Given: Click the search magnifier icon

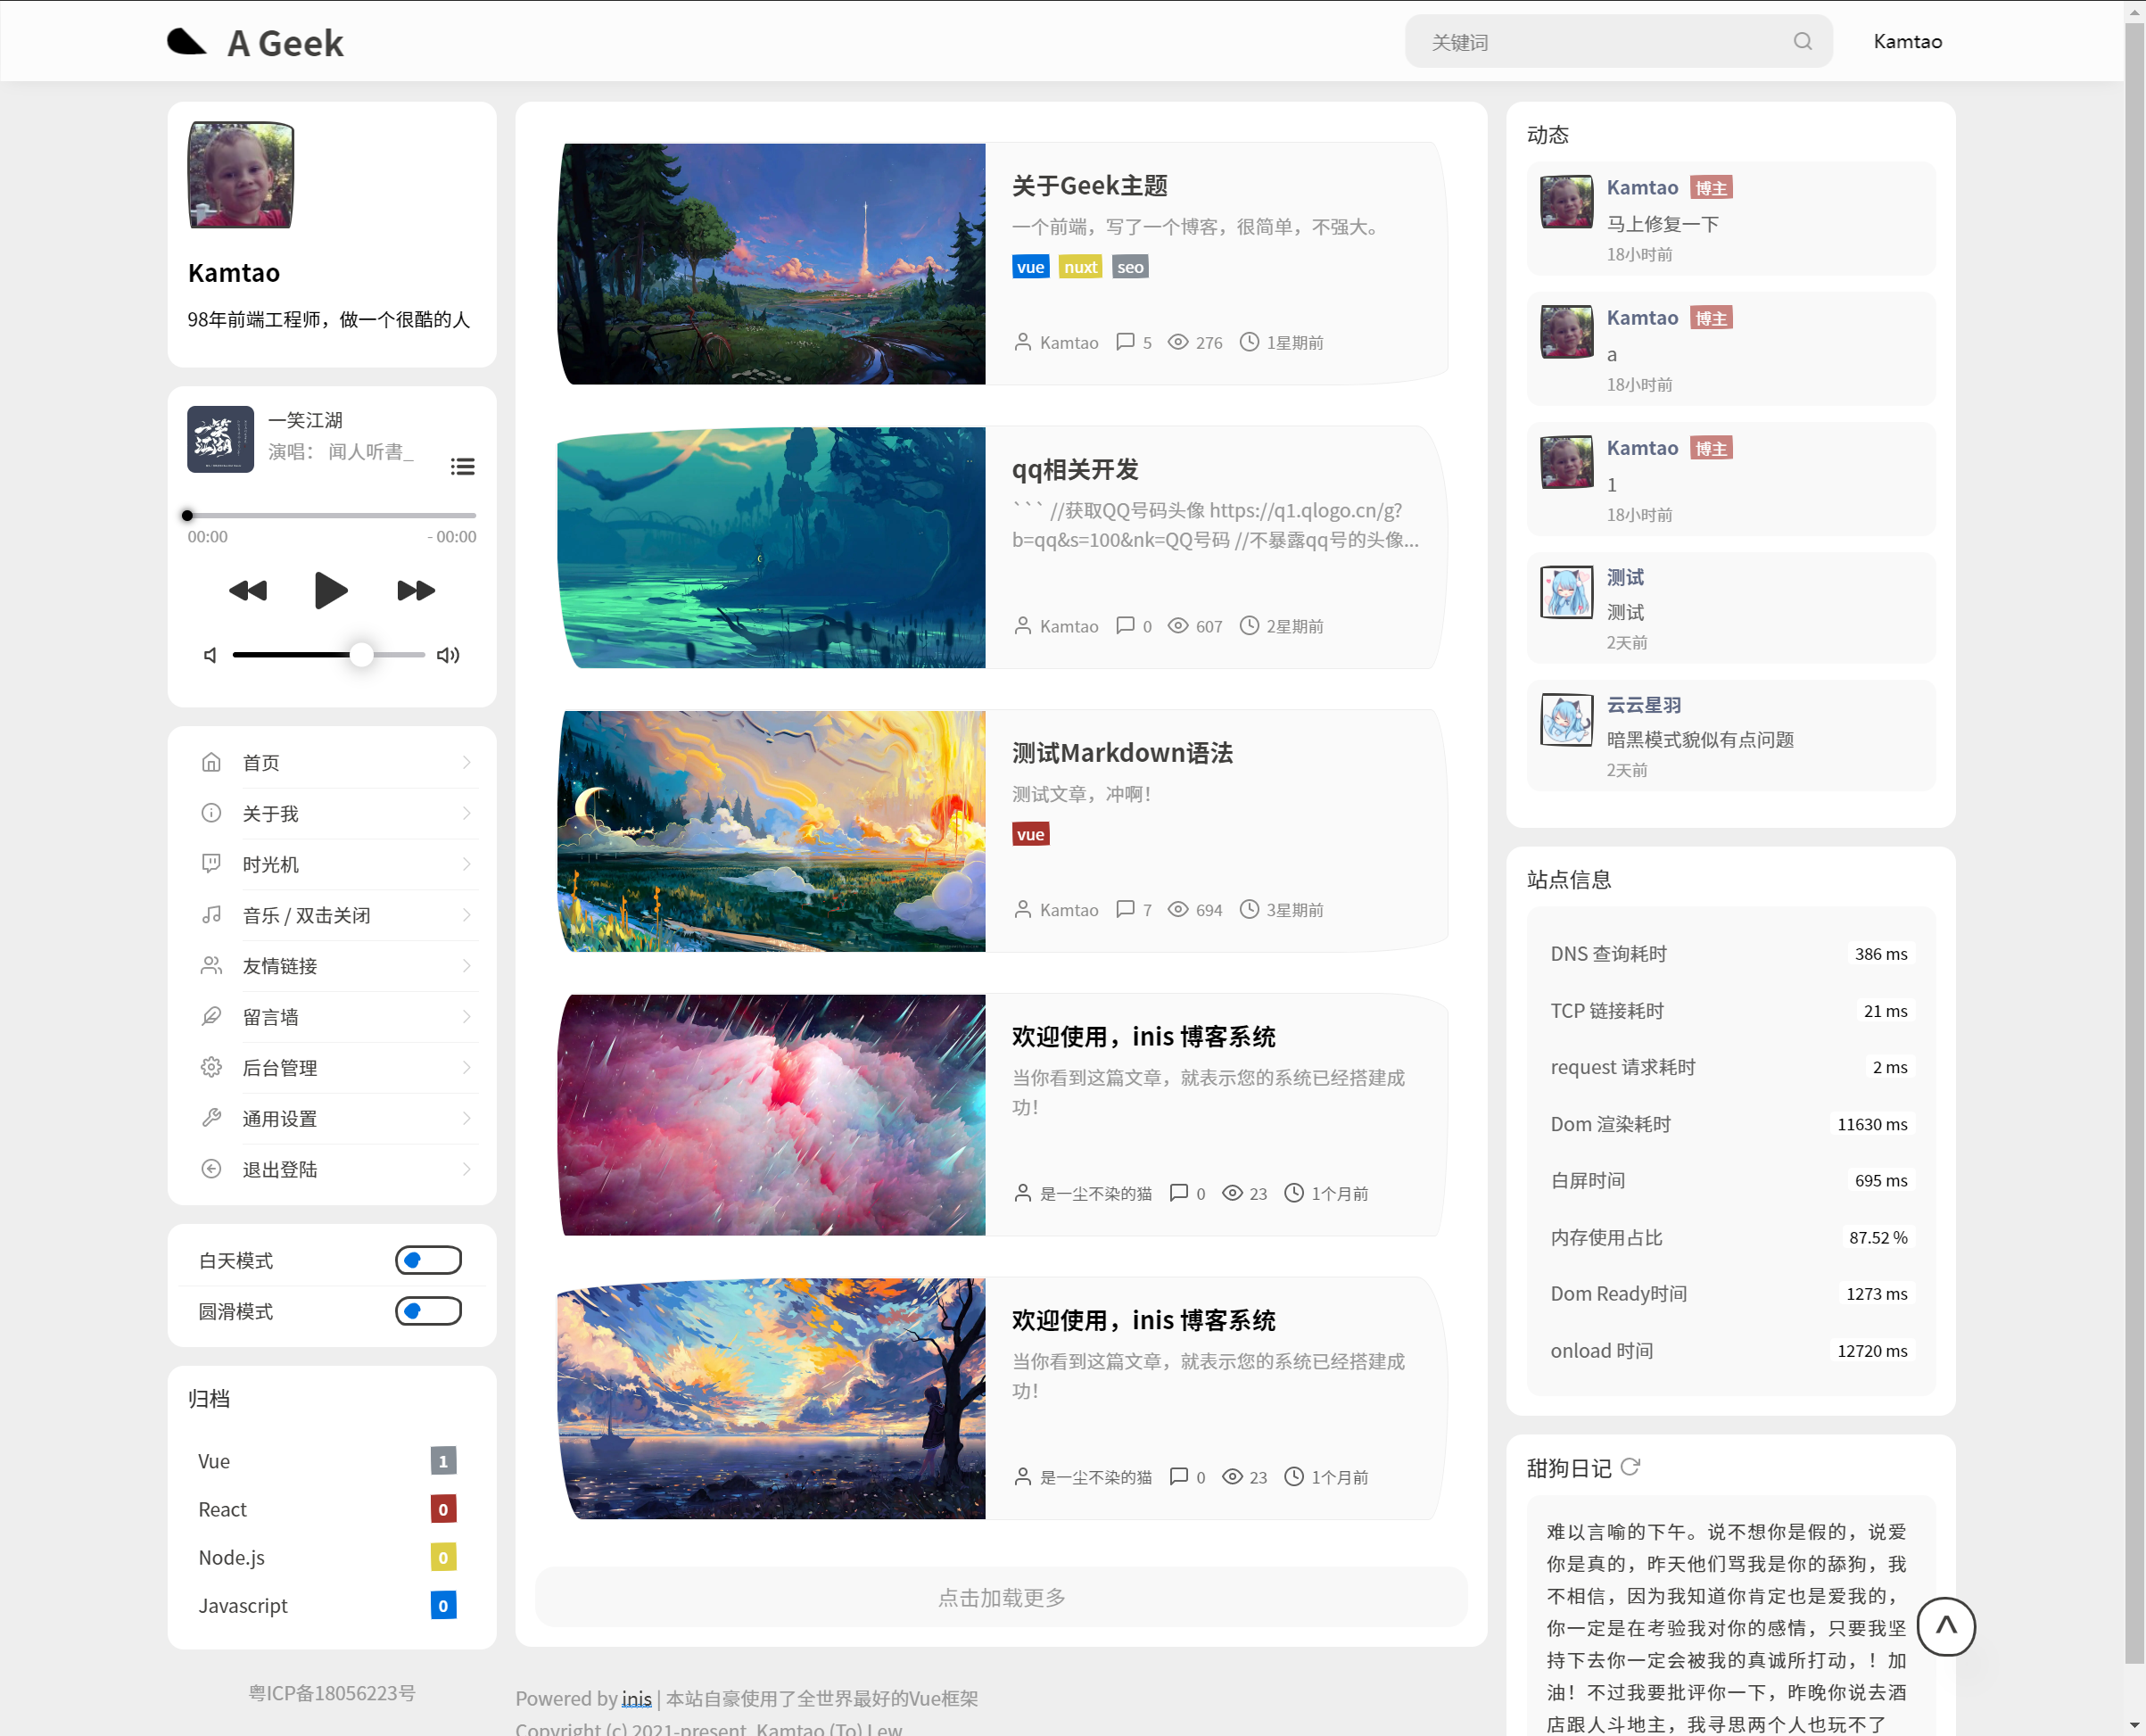Looking at the screenshot, I should [x=1802, y=41].
